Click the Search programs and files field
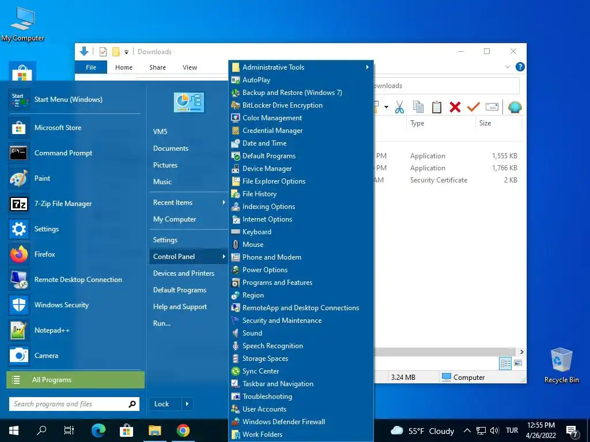The image size is (590, 442). [x=69, y=404]
